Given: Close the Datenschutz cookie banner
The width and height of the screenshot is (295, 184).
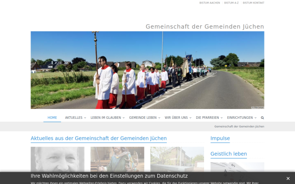Looking at the screenshot, I should (288, 179).
